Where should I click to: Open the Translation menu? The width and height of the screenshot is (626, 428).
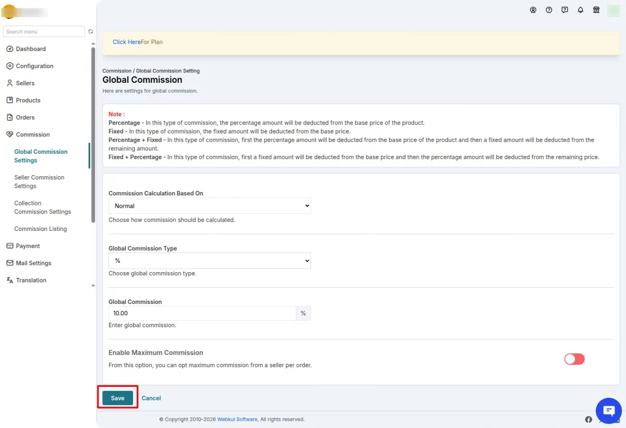tap(31, 280)
